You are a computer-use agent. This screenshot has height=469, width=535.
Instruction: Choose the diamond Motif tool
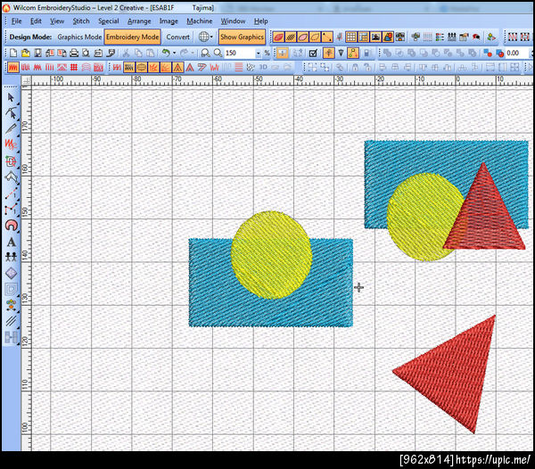pyautogui.click(x=11, y=273)
